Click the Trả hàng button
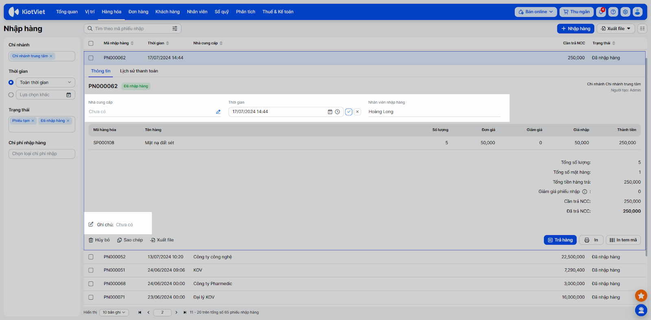The width and height of the screenshot is (651, 320). tap(560, 240)
